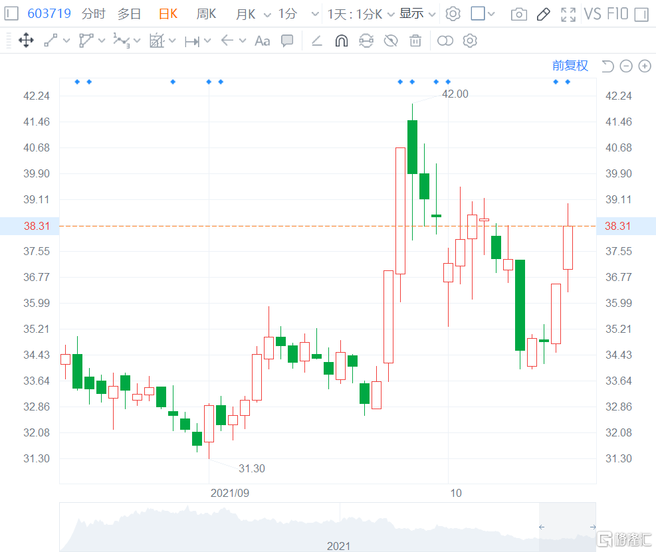Enter fullscreen mode with expand icon
This screenshot has width=656, height=552.
coord(568,15)
